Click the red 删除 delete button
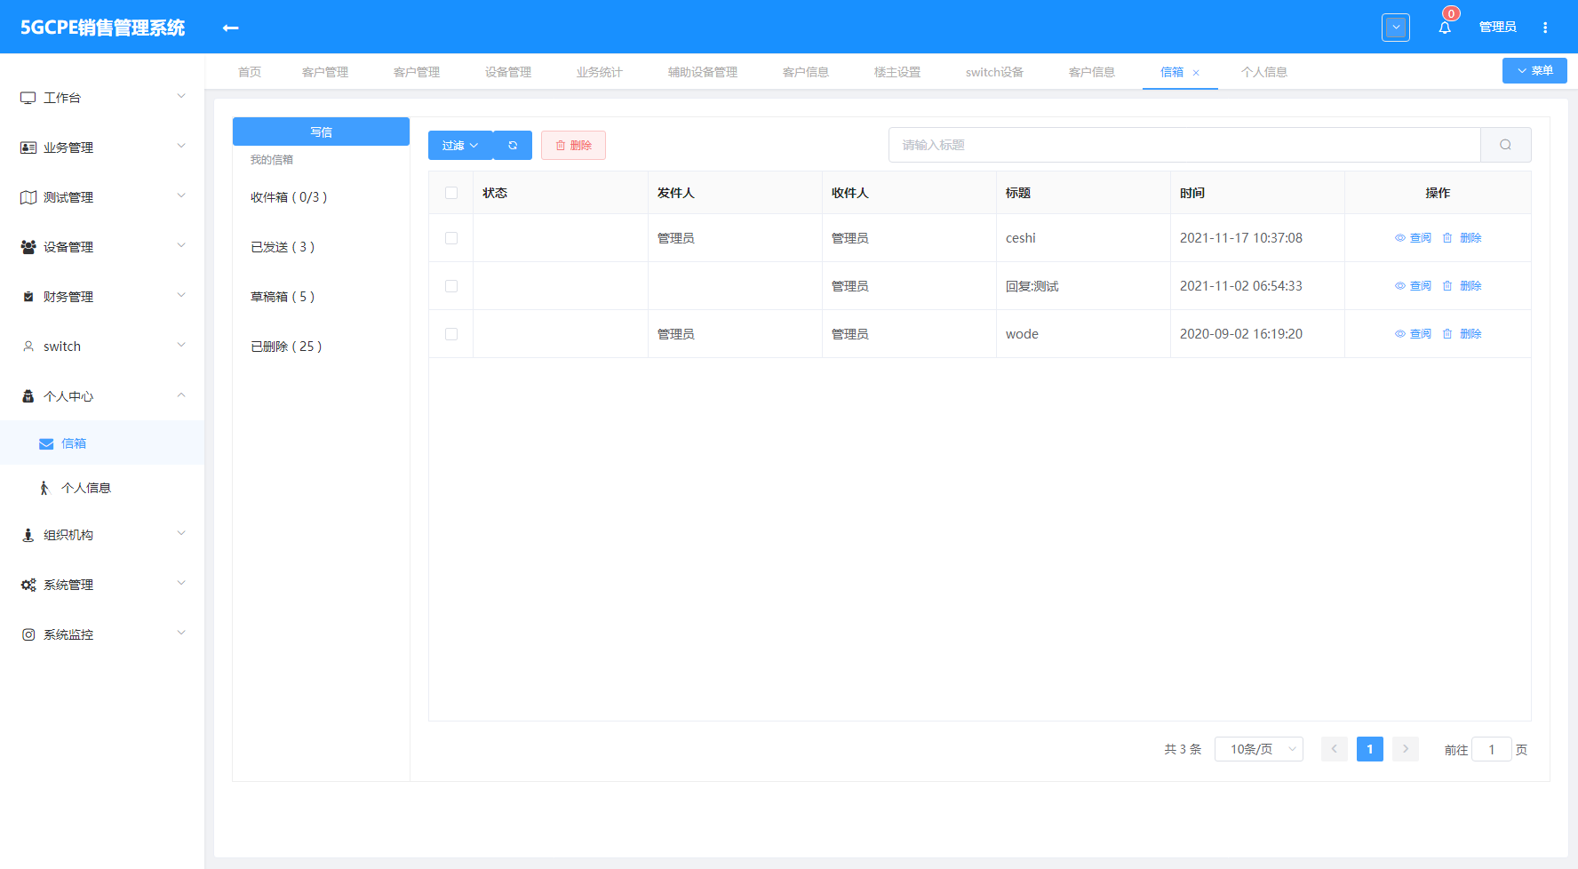1578x869 pixels. [573, 145]
